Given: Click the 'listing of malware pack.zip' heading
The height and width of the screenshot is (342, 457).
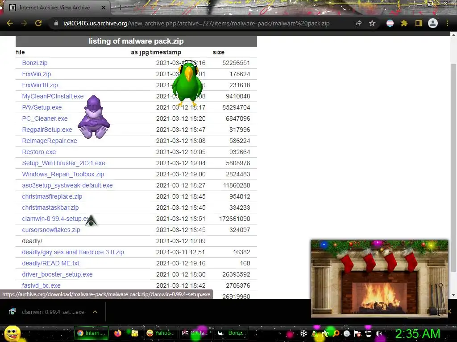Looking at the screenshot, I should [136, 41].
